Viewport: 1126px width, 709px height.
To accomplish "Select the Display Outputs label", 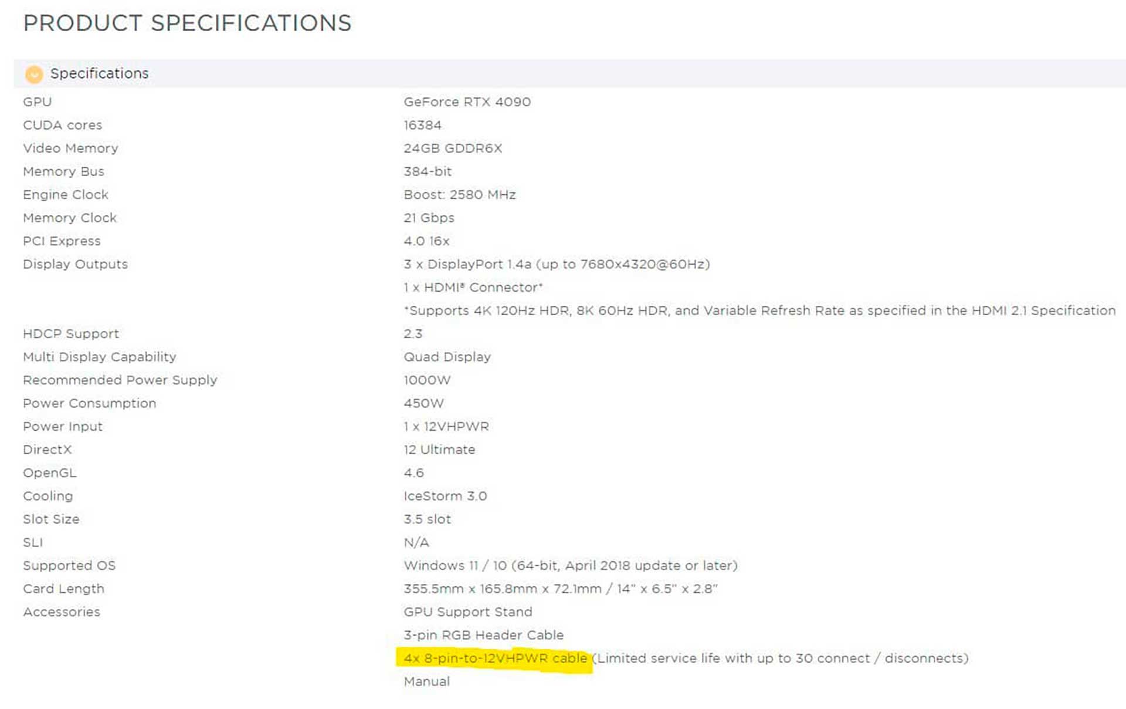I will coord(75,264).
